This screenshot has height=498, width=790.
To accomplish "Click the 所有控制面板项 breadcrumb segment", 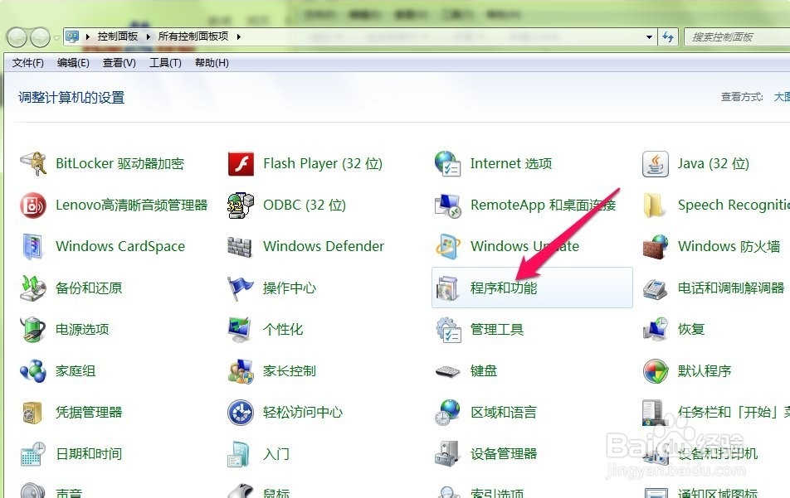I will (x=193, y=36).
